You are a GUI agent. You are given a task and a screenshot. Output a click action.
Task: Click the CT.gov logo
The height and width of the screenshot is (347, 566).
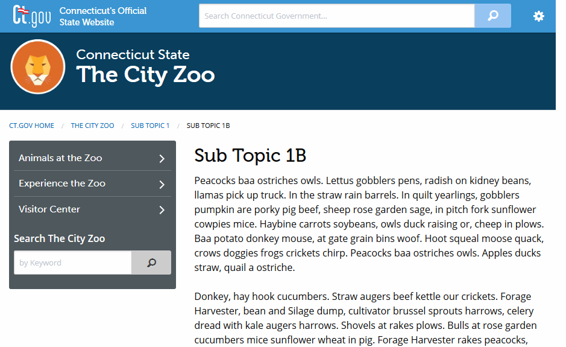coord(32,16)
